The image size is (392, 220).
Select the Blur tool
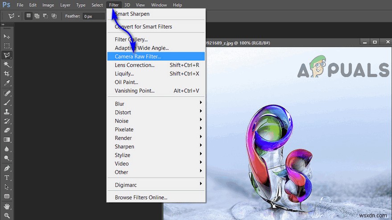(7, 149)
